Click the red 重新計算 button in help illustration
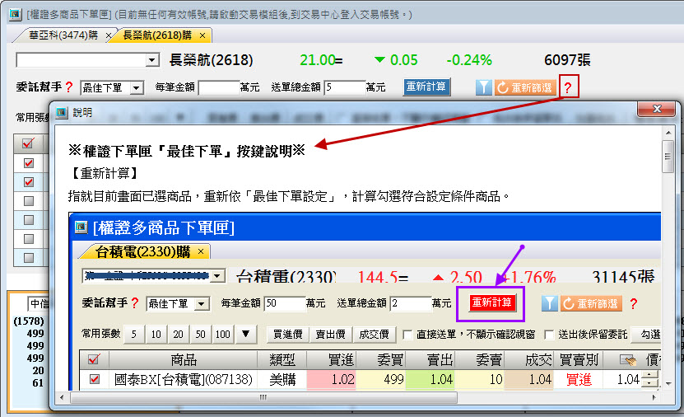The width and height of the screenshot is (684, 417). [x=492, y=302]
